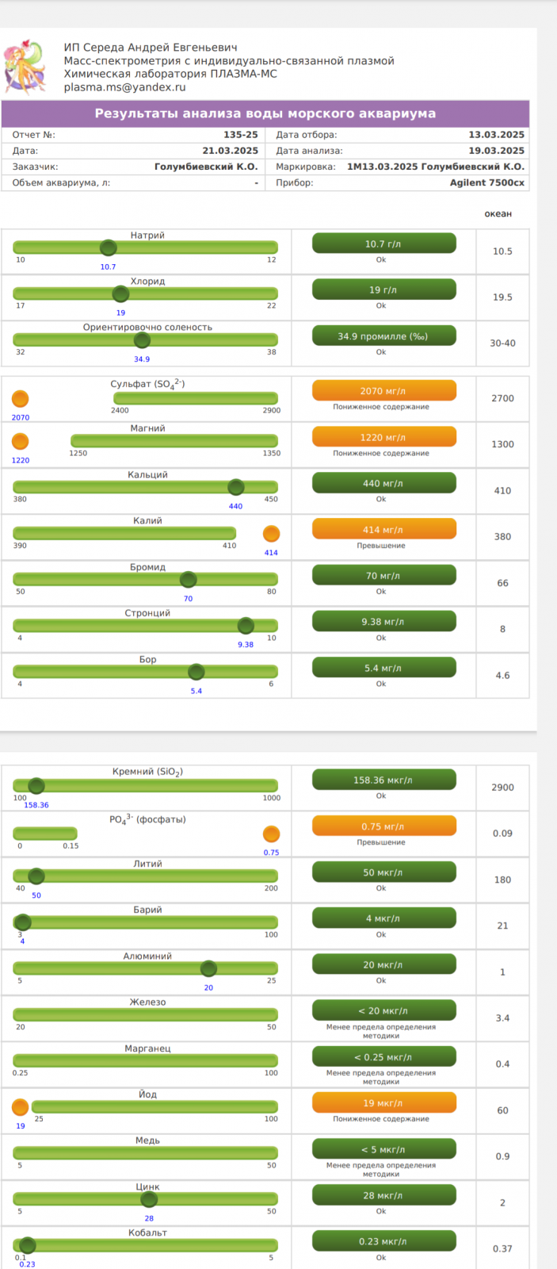Click the green 10.7 г/л Sodium result badge
The image size is (557, 1269).
tap(383, 243)
